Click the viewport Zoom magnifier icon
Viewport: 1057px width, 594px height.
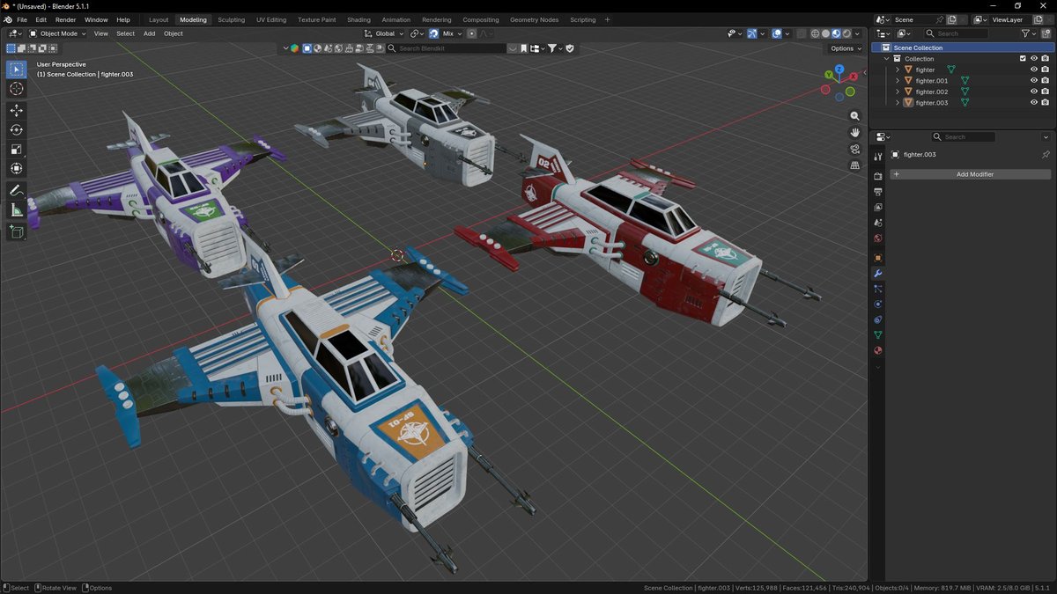[x=854, y=116]
